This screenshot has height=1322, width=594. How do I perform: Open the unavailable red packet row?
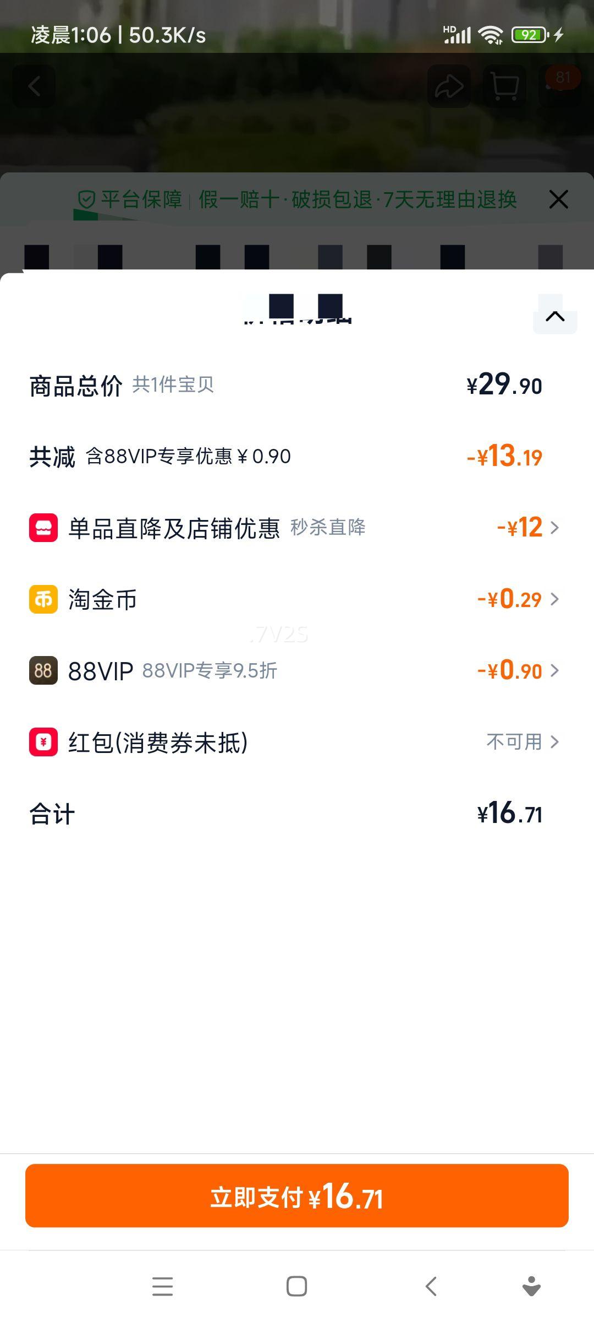[522, 742]
